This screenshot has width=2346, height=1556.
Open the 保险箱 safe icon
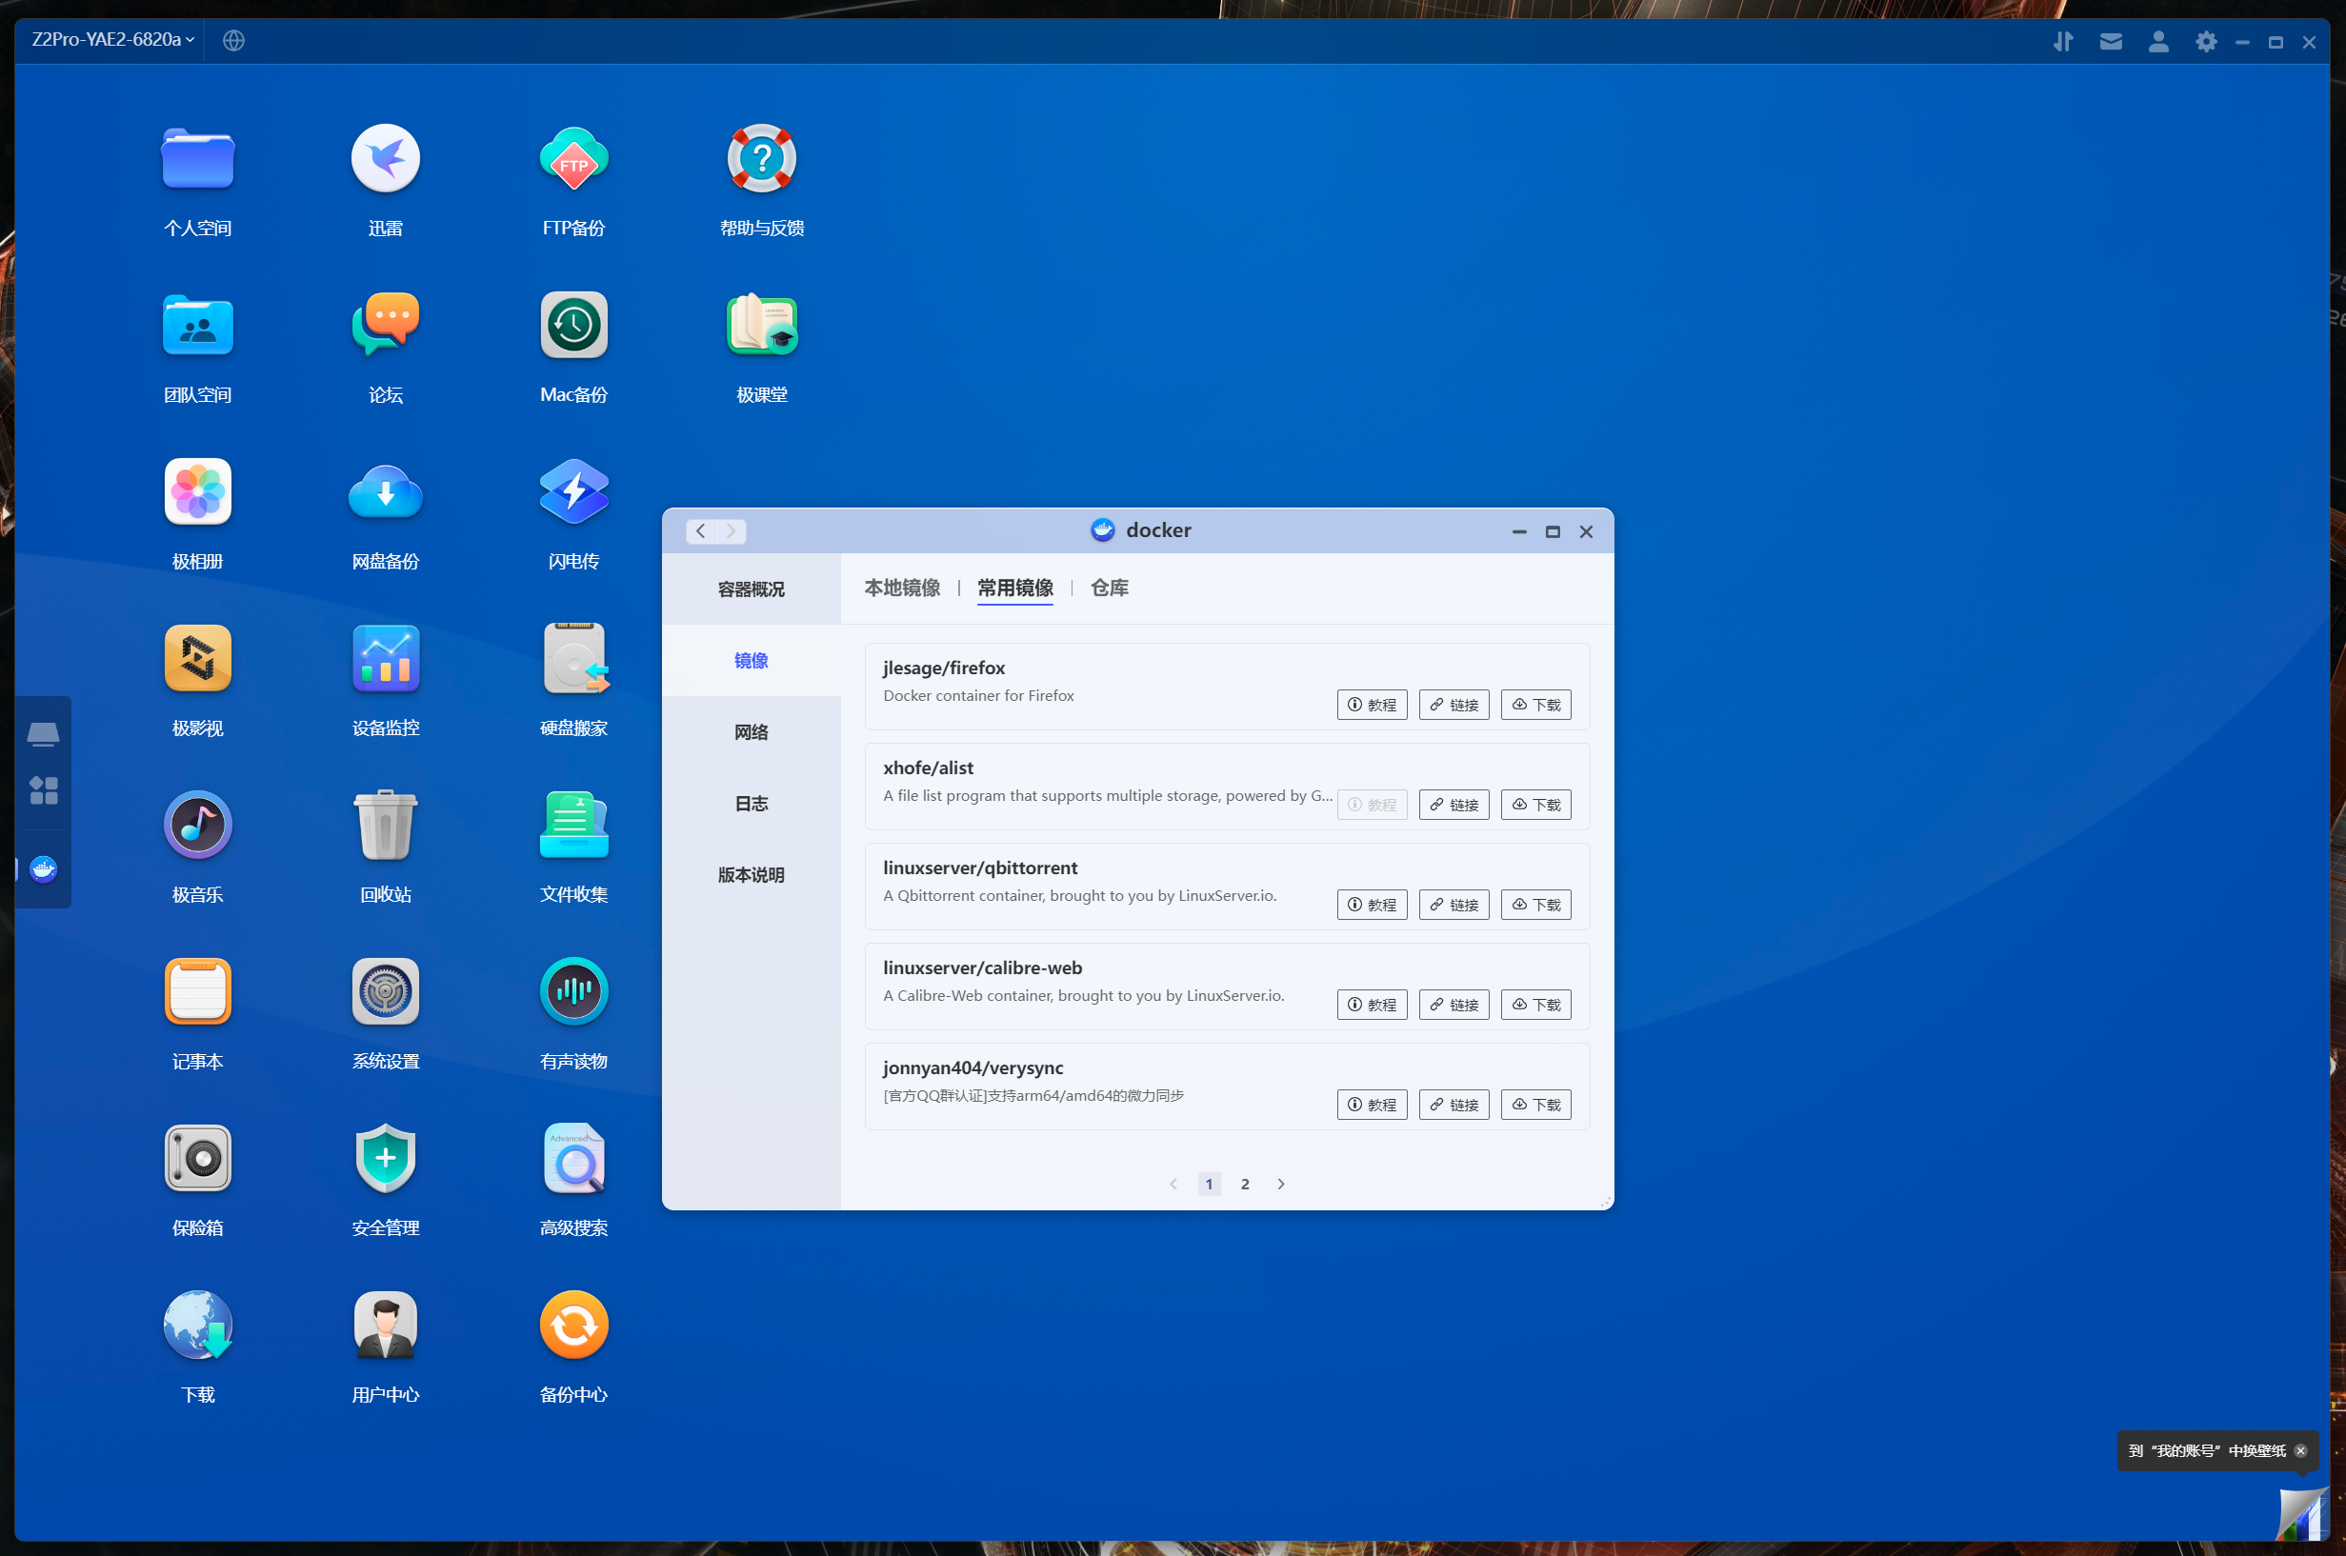pyautogui.click(x=197, y=1158)
